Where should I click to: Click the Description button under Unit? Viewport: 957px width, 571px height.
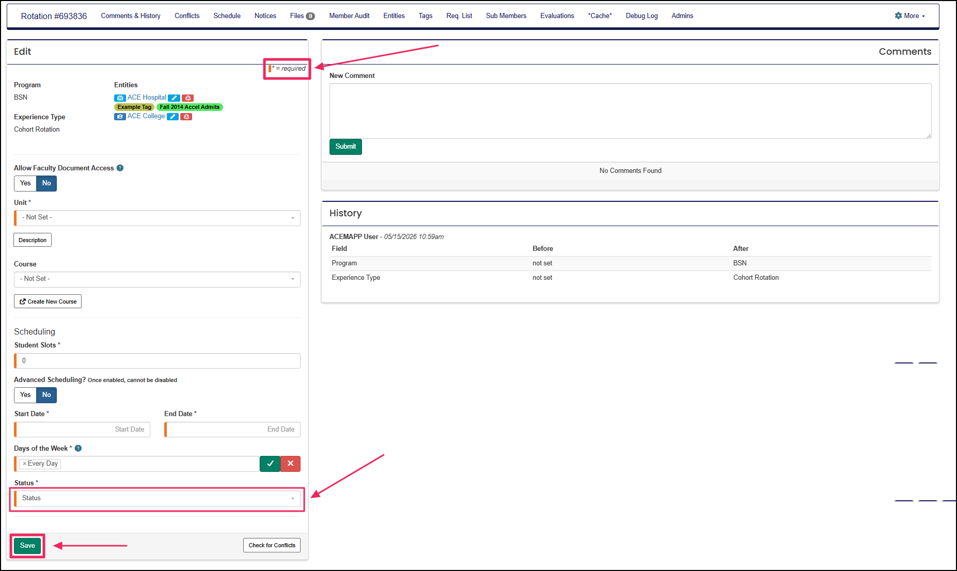click(33, 240)
